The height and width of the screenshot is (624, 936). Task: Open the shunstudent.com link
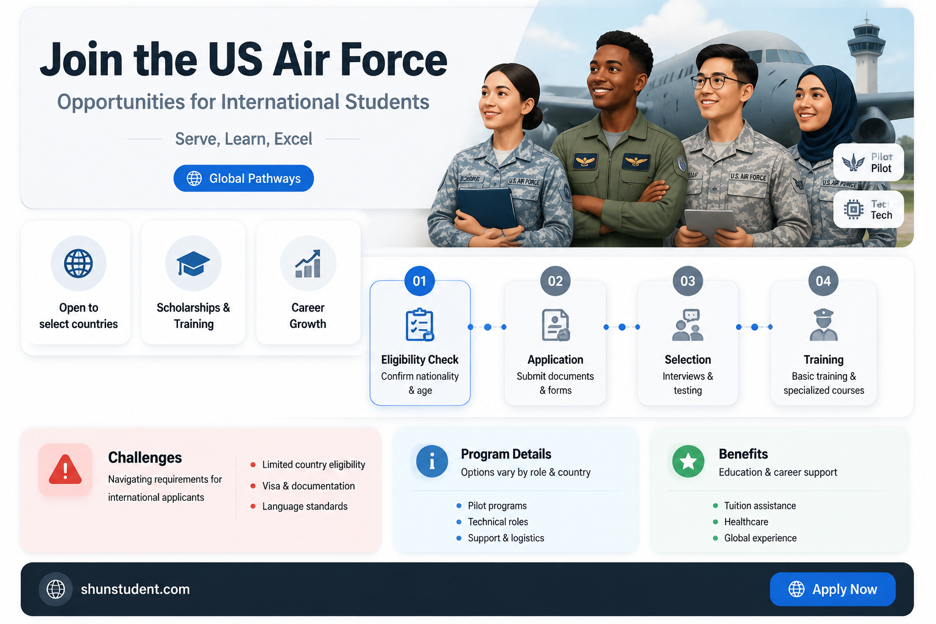point(135,589)
